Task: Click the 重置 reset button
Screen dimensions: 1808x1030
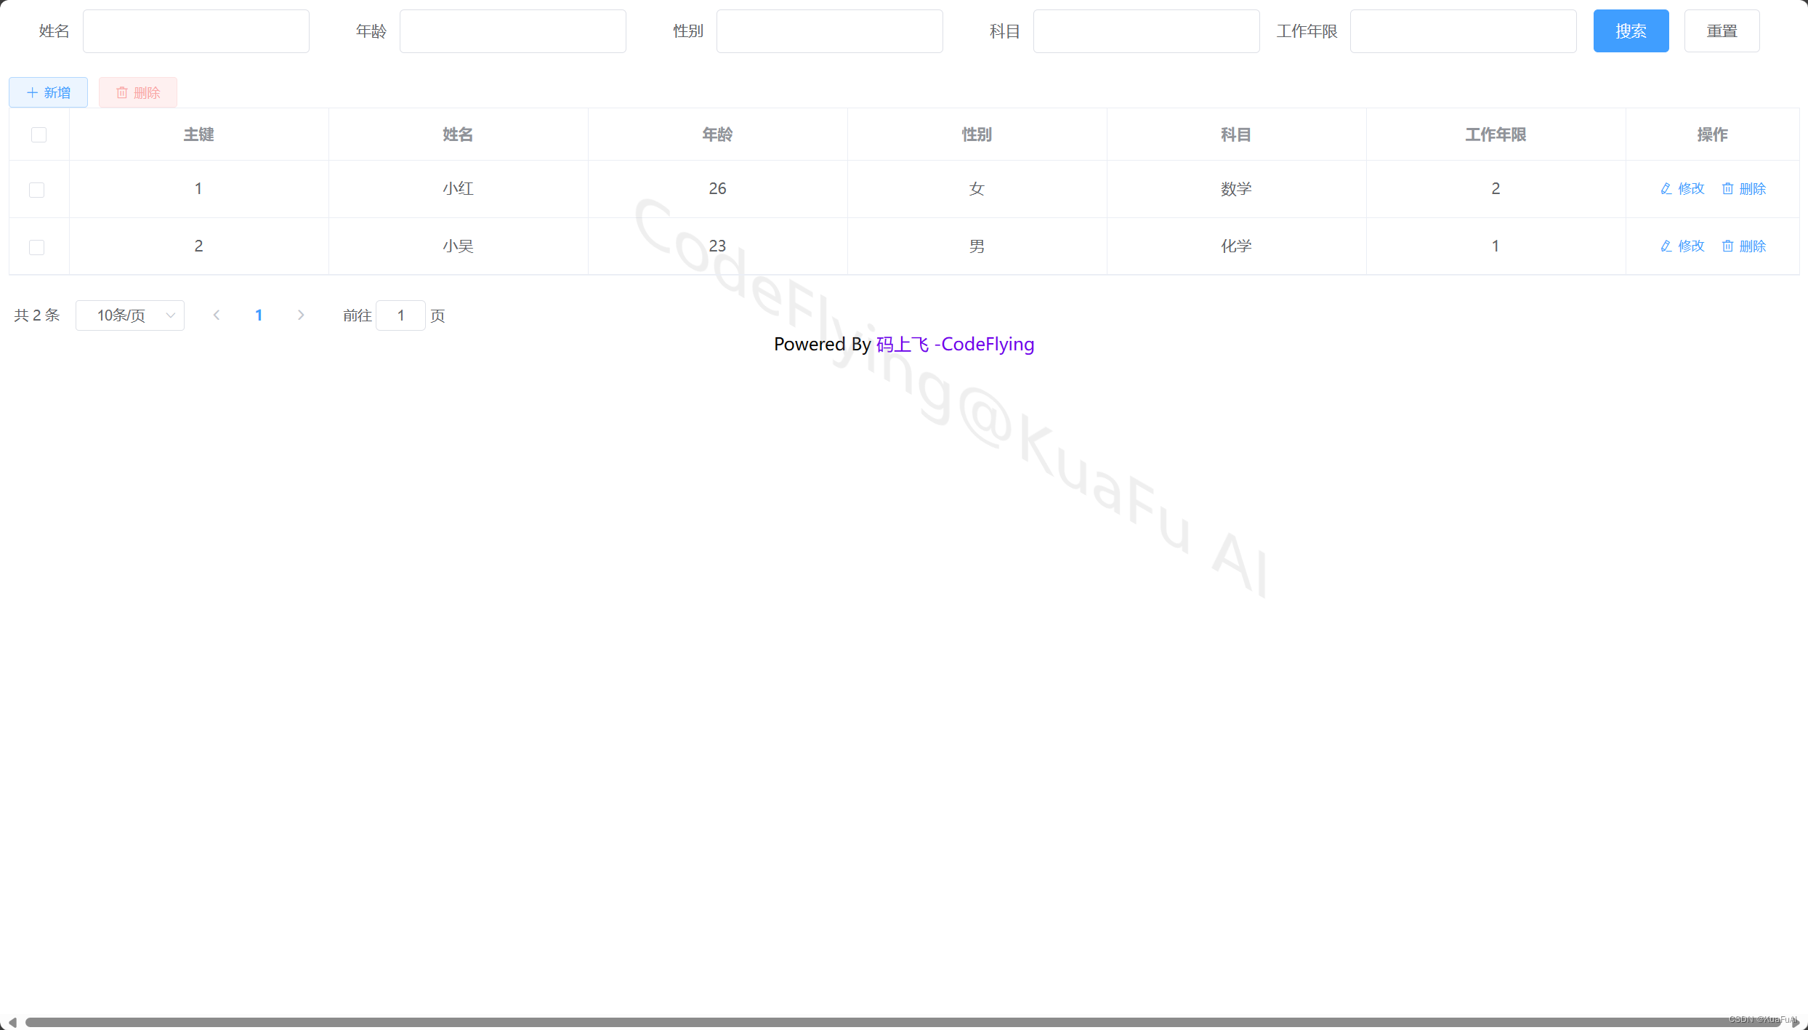Action: click(x=1722, y=31)
